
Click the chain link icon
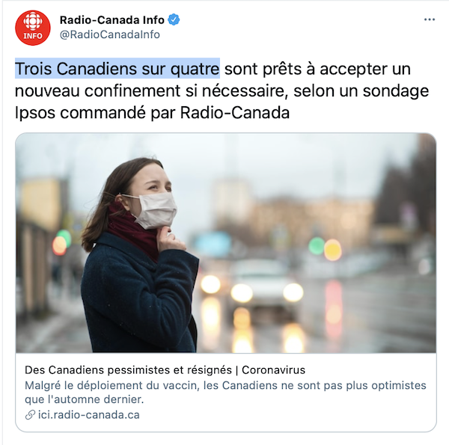(30, 415)
